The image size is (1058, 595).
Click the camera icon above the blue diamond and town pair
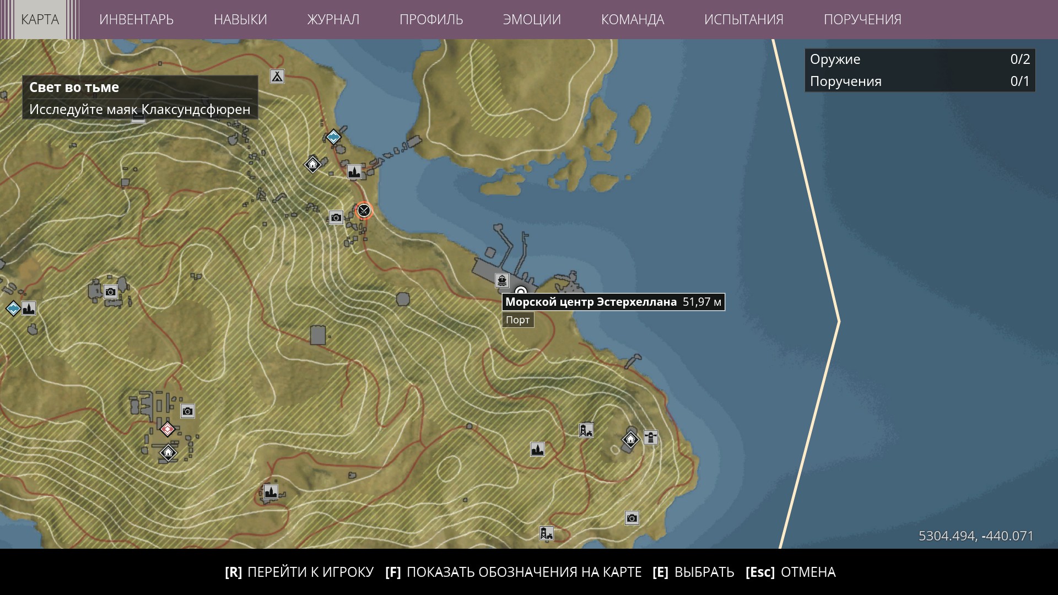pyautogui.click(x=111, y=292)
